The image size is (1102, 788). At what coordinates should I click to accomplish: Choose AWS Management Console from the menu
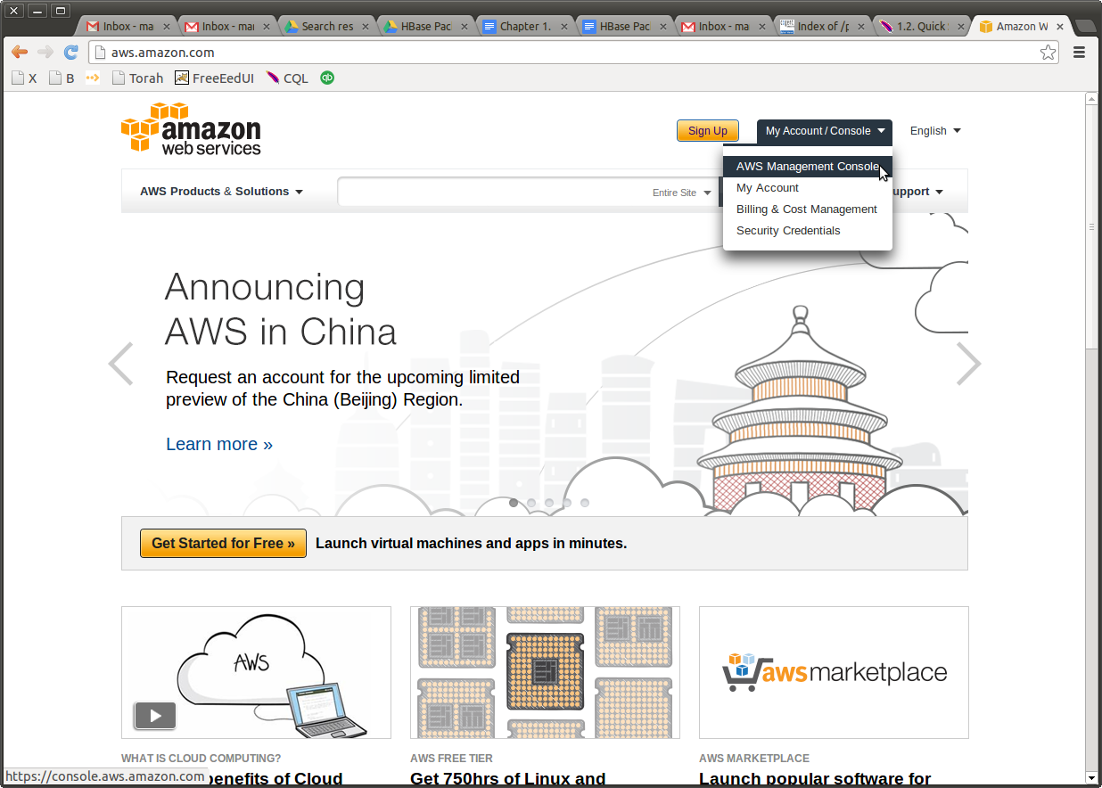[808, 167]
